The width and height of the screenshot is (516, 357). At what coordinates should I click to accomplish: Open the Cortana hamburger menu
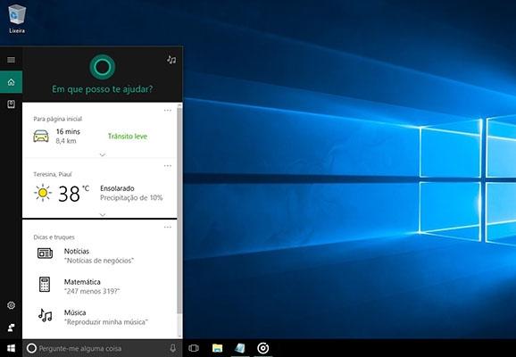(x=11, y=60)
